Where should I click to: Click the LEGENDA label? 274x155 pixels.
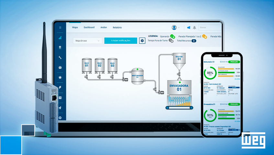tap(153, 36)
